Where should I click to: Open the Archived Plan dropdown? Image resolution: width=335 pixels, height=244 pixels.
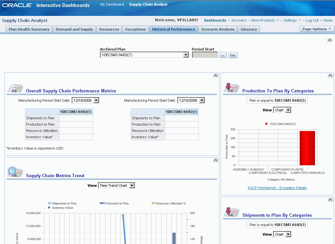(186, 55)
